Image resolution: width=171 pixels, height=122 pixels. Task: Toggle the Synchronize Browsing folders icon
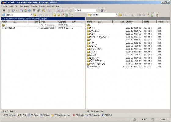[x=43, y=10]
